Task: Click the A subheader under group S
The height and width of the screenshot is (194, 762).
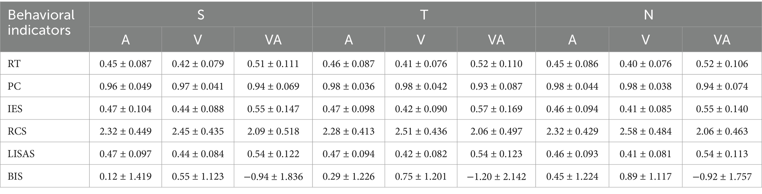Action: pyautogui.click(x=125, y=39)
